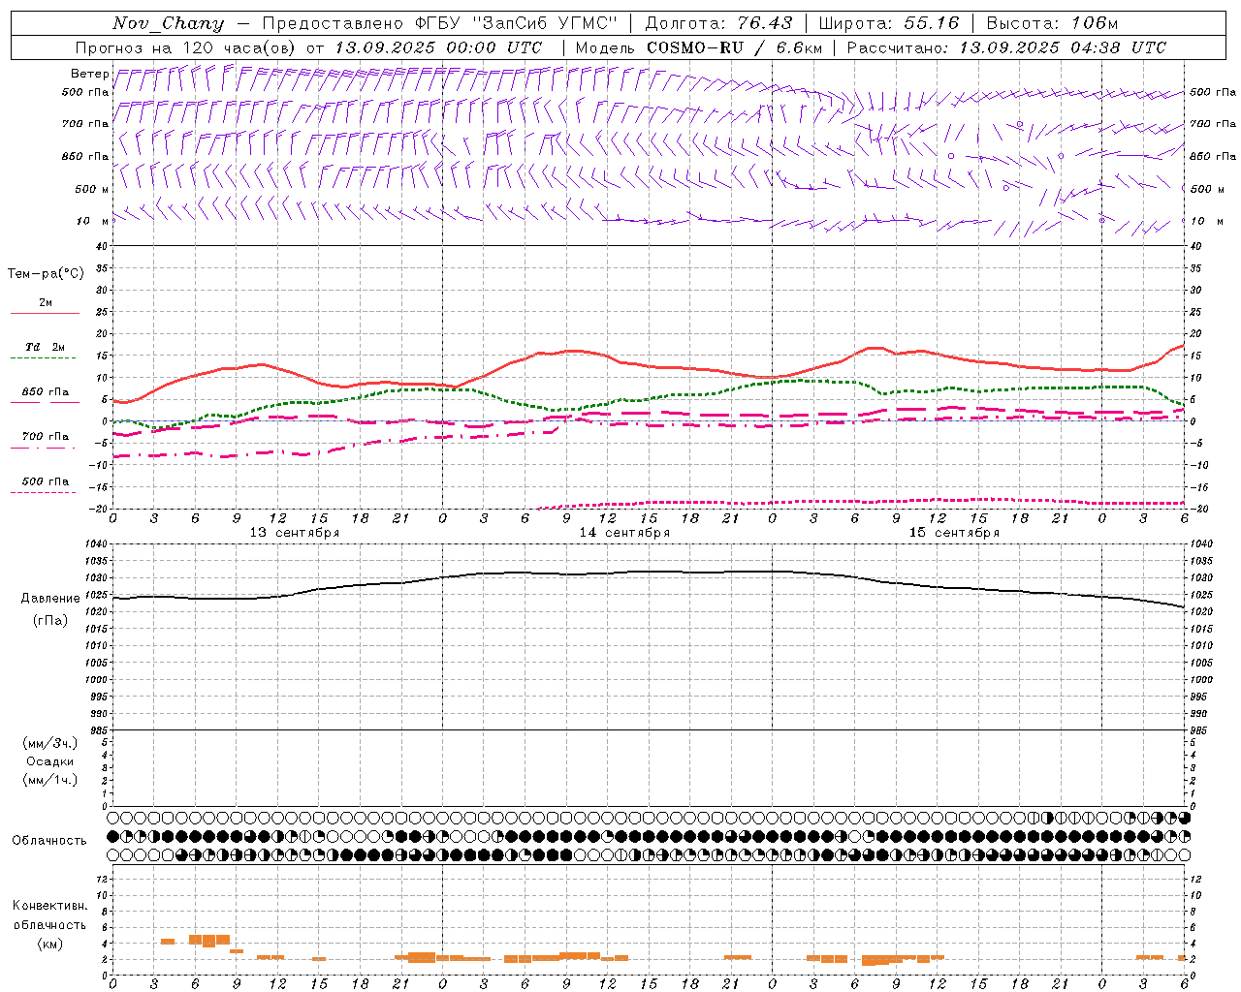Click the '850 гПа' legend line in temperature panel
Screen dimensions: 1241x992
(x=45, y=402)
